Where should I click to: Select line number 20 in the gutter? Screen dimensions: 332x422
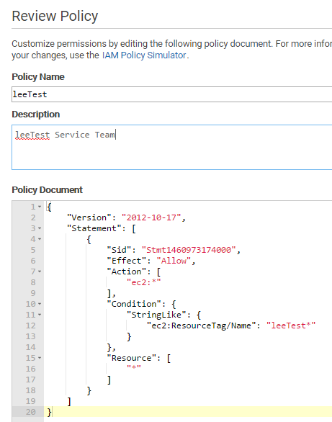pos(30,412)
